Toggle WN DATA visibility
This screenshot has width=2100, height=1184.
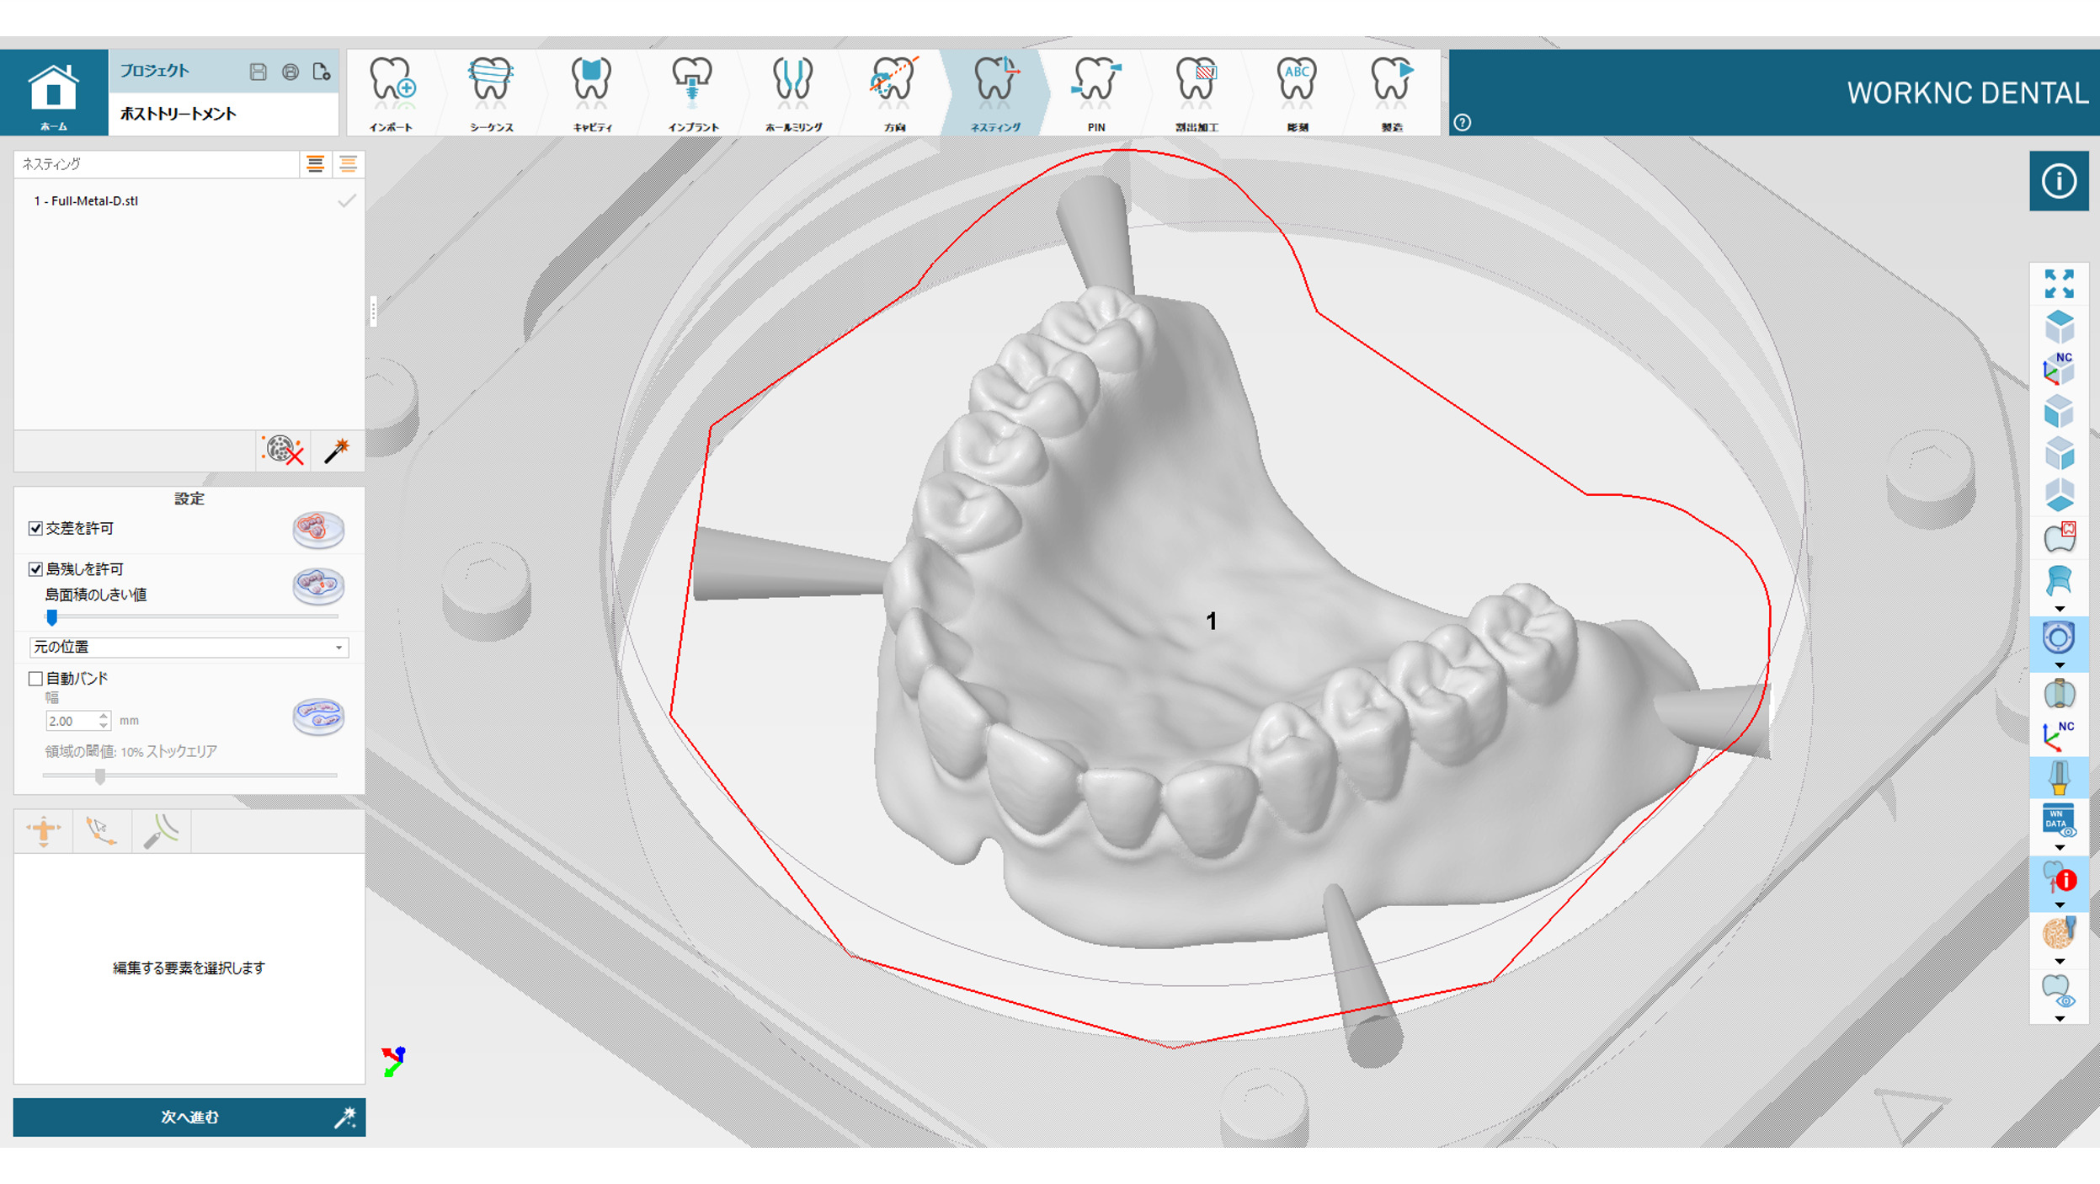tap(2060, 821)
